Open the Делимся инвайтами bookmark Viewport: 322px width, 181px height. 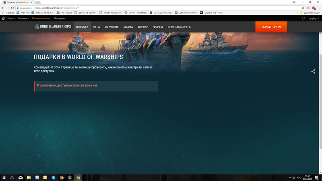[x=186, y=13]
